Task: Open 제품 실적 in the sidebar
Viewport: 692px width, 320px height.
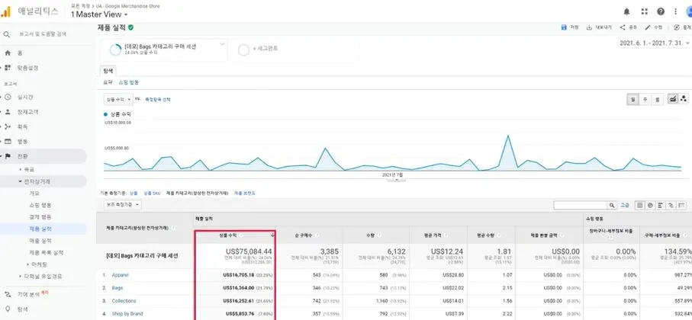Action: [40, 229]
